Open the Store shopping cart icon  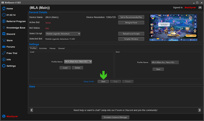(x=4, y=40)
